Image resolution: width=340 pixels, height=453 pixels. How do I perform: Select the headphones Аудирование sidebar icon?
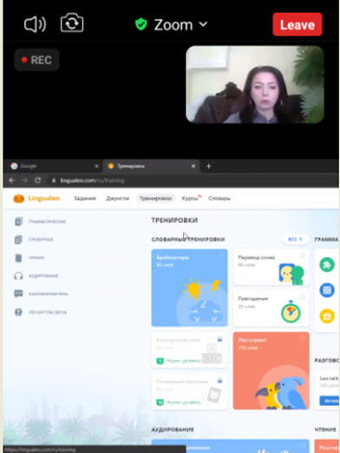pyautogui.click(x=18, y=276)
